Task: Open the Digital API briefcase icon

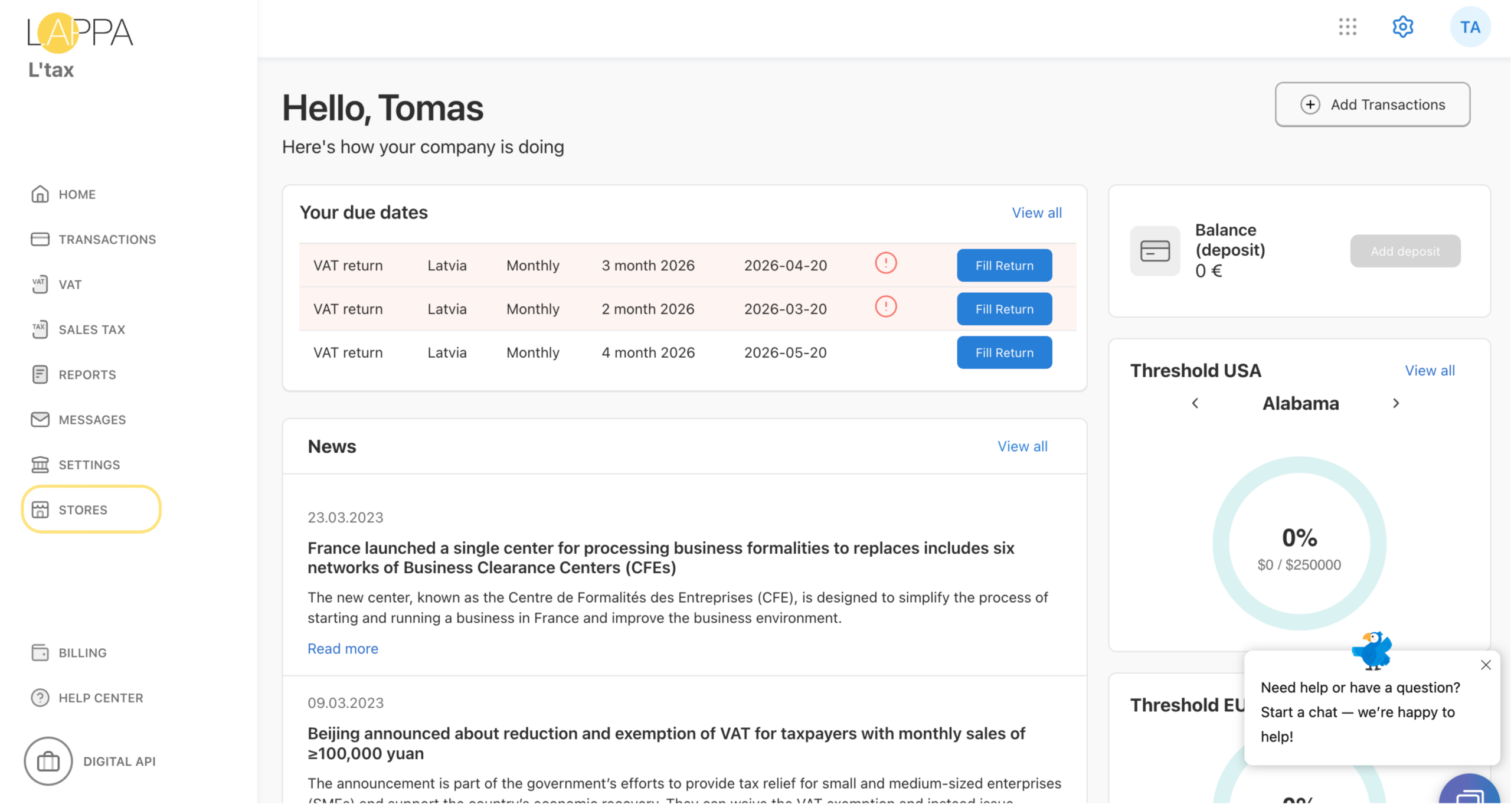Action: pos(48,761)
